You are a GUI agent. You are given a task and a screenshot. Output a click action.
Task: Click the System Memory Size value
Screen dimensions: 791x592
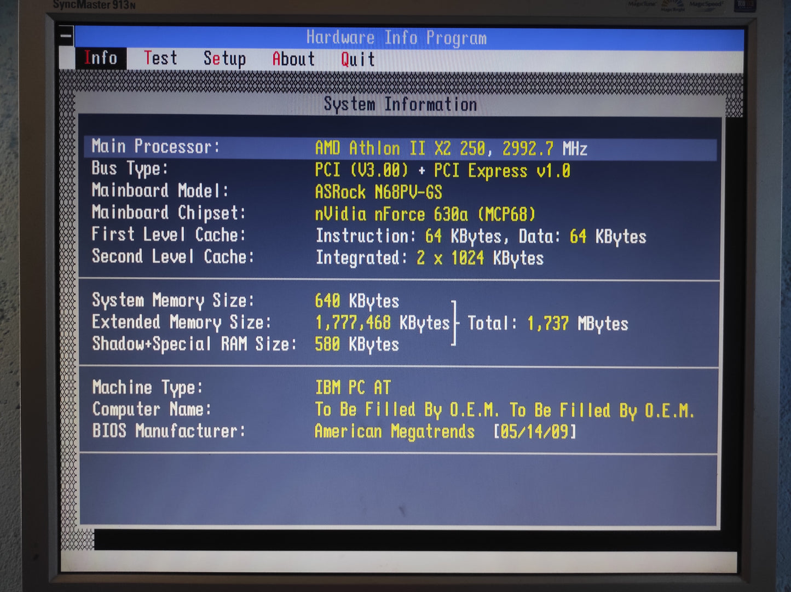tap(357, 301)
